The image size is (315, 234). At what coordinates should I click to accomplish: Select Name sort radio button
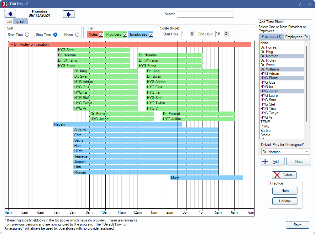click(x=77, y=35)
